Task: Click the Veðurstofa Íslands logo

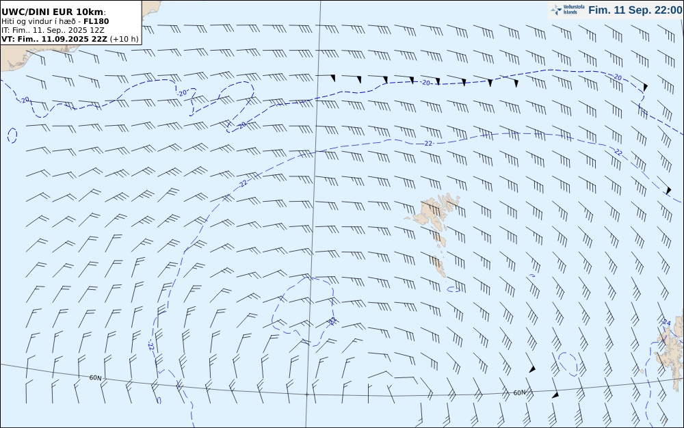Action: [x=568, y=10]
